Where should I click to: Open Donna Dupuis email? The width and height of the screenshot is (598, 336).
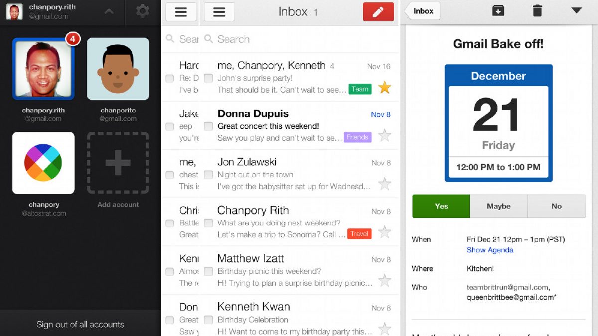(x=299, y=126)
